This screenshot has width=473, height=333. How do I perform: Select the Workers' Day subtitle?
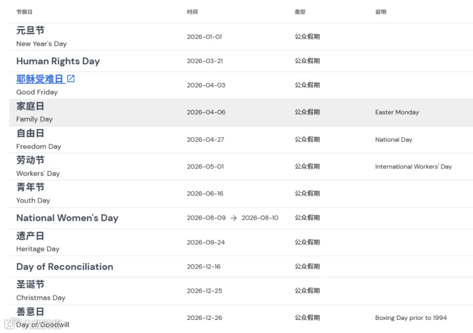[38, 173]
